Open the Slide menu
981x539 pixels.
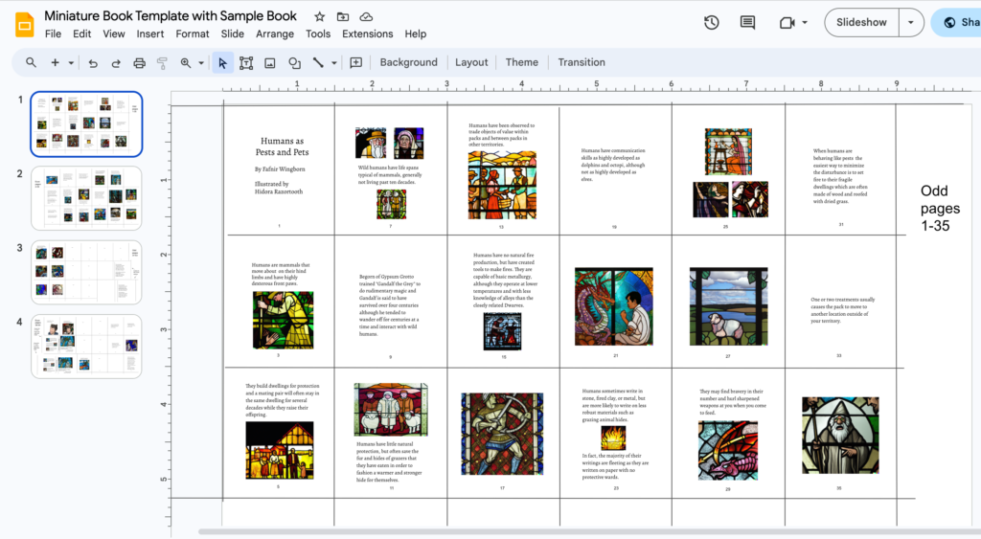tap(232, 34)
